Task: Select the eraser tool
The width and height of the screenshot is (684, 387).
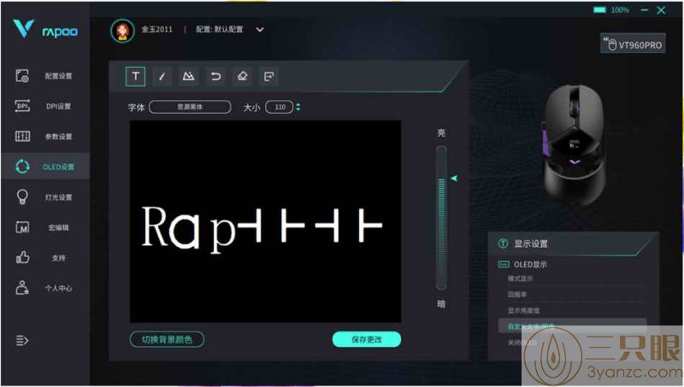Action: (242, 76)
